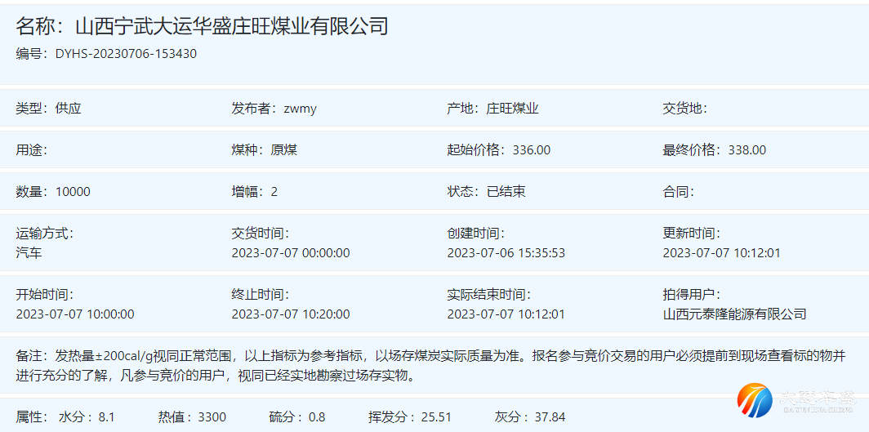
Task: Click the final price 338.00
Action: tap(746, 150)
